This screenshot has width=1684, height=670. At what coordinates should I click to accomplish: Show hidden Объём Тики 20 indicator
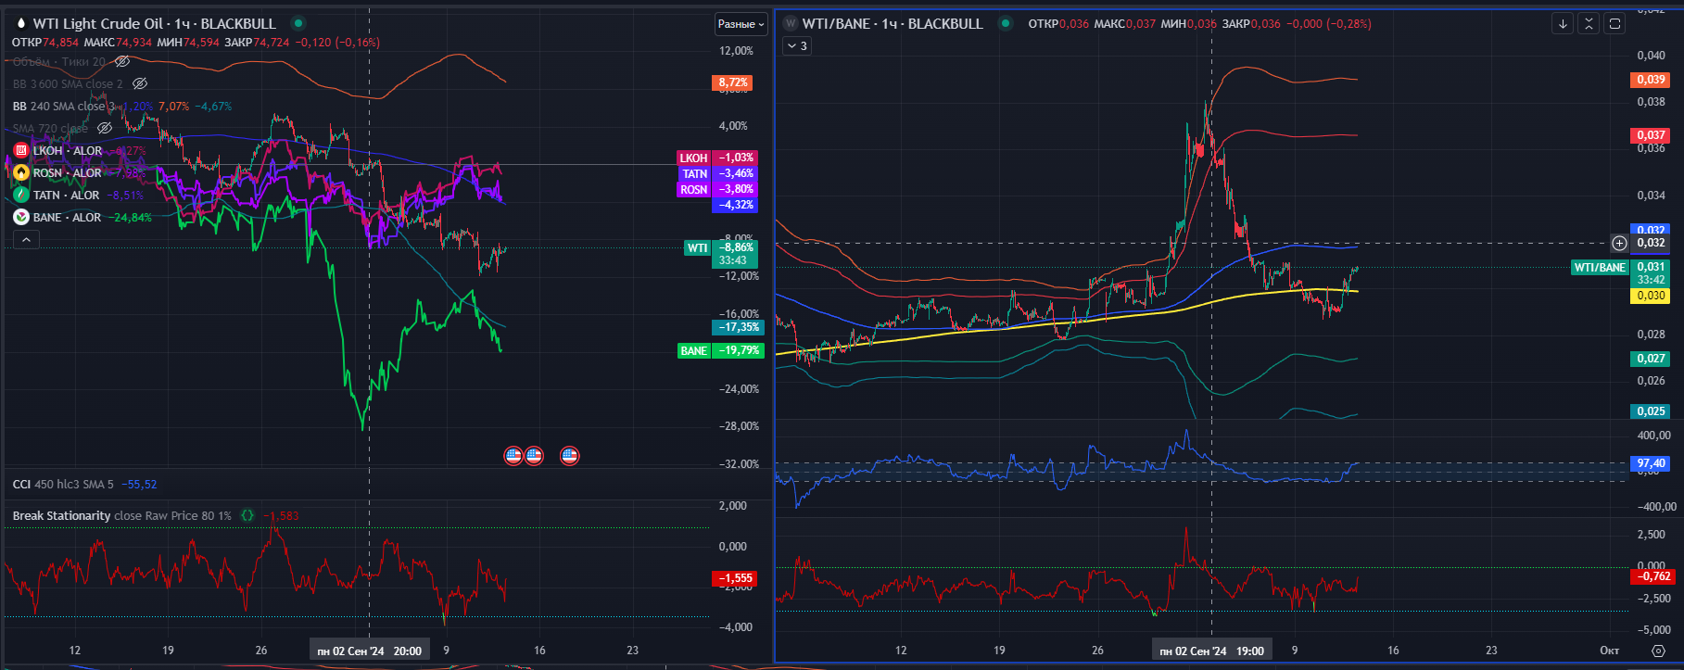122,61
